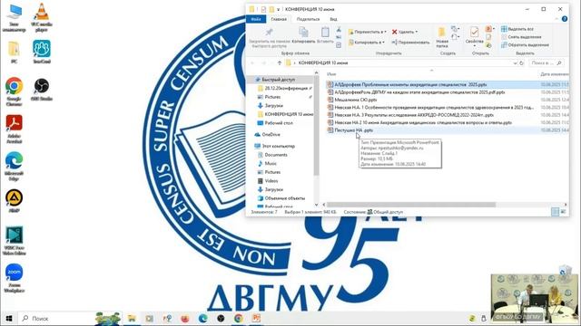
Task: Open the address bar history dropdown
Action: pos(515,63)
